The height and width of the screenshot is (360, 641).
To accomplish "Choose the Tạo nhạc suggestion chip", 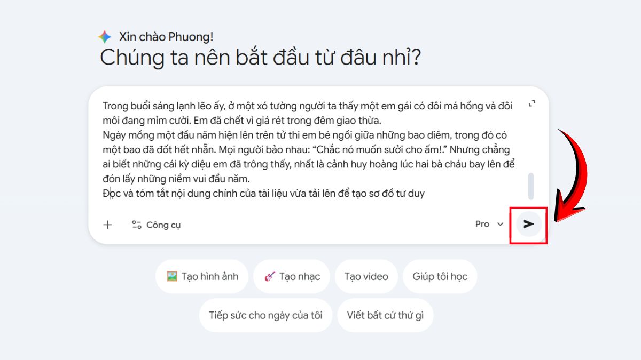I will (291, 276).
